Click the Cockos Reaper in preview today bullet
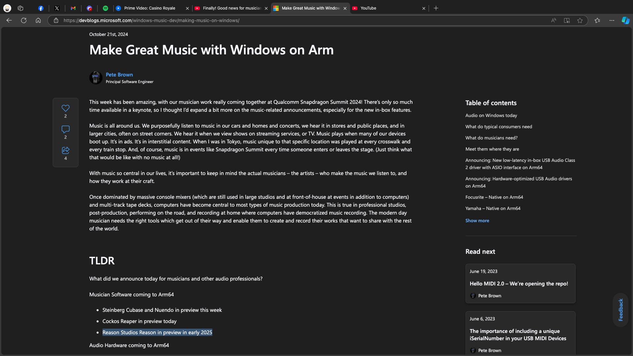The image size is (633, 356). tap(139, 321)
